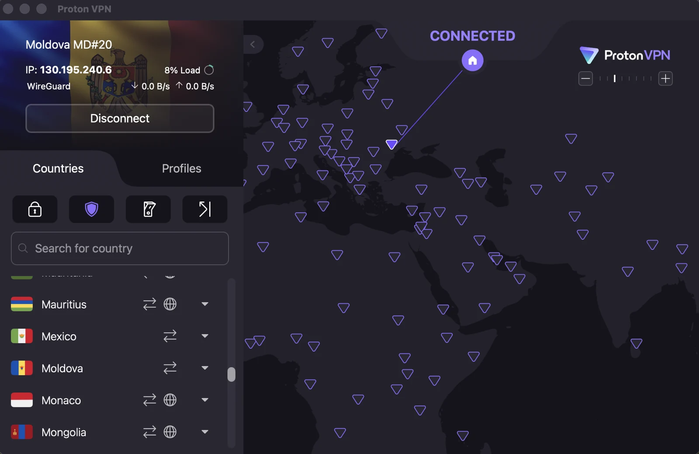Click the Search for country field
Viewport: 699px width, 454px height.
coord(120,248)
